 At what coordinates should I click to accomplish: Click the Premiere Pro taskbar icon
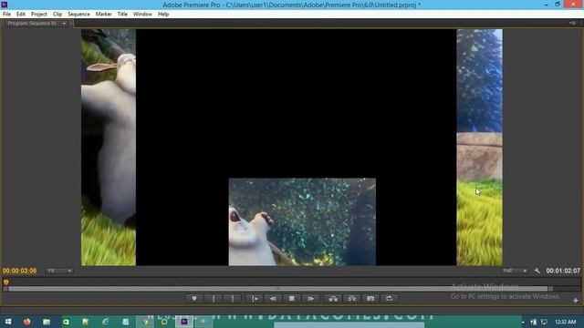(x=184, y=322)
